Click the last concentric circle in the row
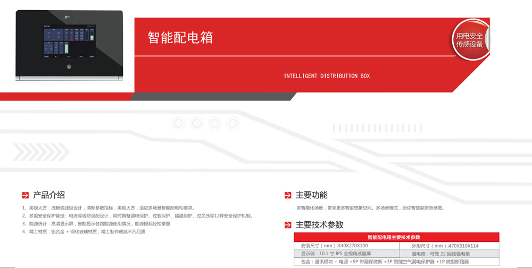The image size is (532, 268). (x=232, y=123)
